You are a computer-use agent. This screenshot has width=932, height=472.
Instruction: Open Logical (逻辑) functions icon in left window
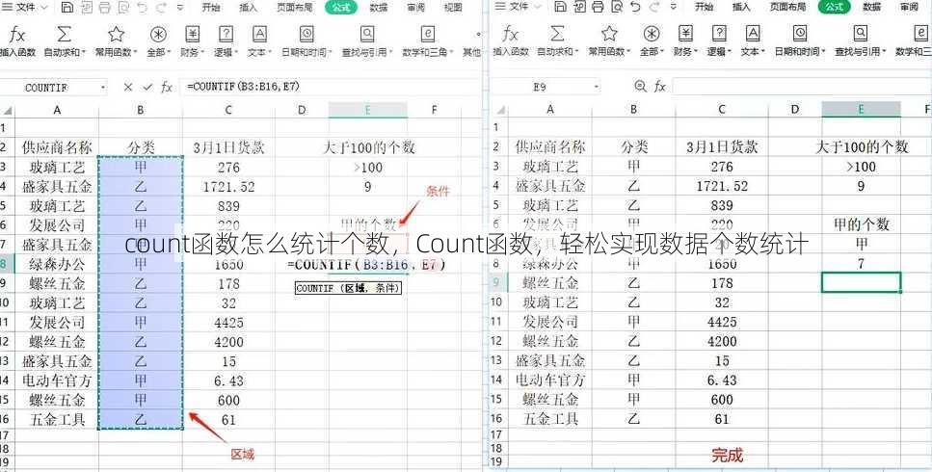coord(226,34)
